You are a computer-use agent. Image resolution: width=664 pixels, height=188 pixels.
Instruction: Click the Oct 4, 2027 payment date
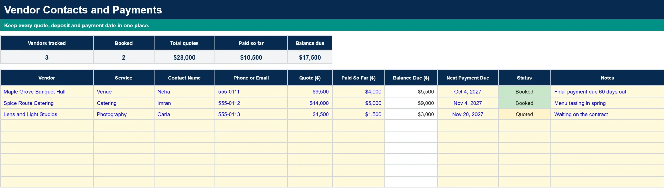[x=468, y=92]
